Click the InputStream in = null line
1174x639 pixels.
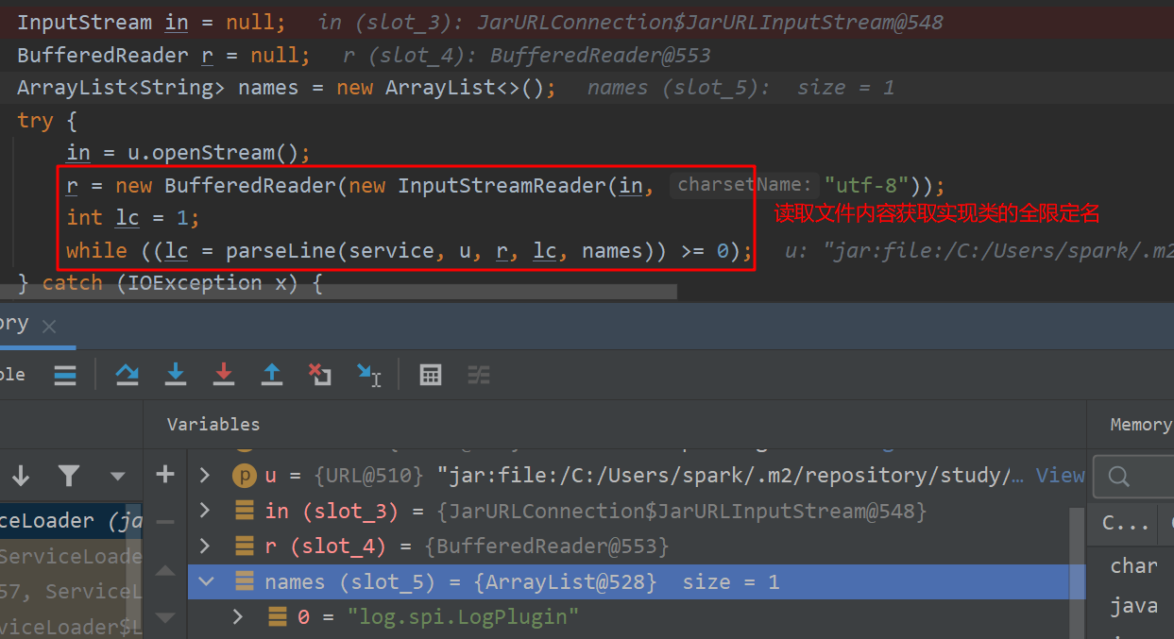(151, 22)
